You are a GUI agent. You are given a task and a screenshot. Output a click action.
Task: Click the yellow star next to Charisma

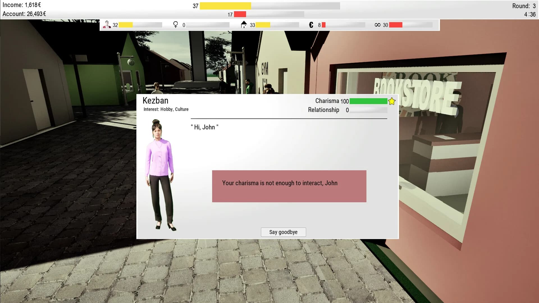tap(392, 101)
